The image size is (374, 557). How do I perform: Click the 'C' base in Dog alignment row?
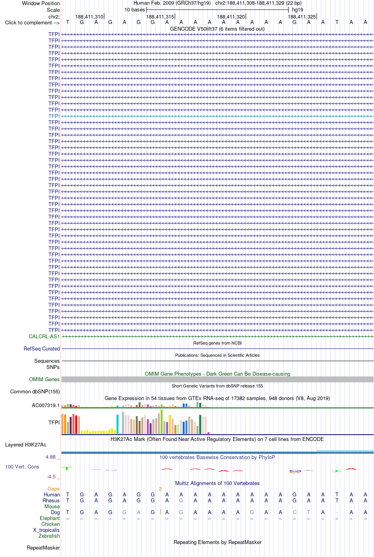tap(294, 512)
